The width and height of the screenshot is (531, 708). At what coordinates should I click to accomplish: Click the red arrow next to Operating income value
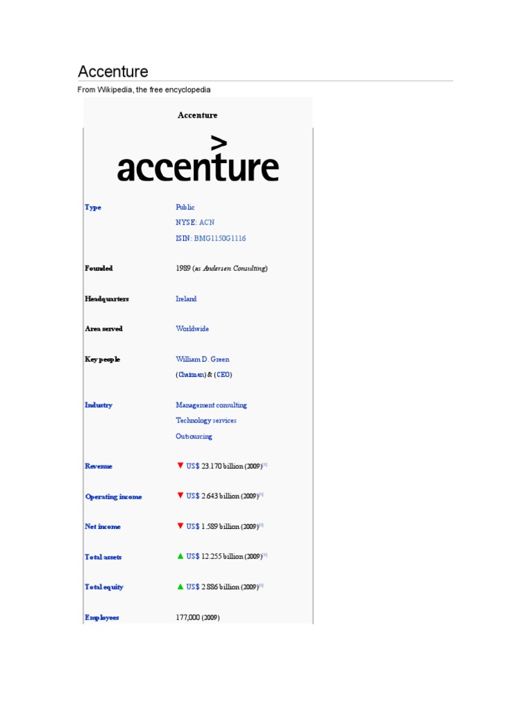tap(180, 496)
